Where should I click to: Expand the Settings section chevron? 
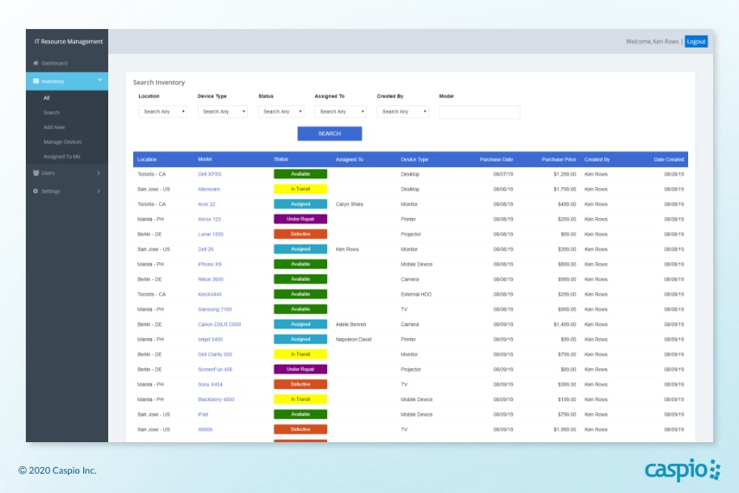coord(99,191)
